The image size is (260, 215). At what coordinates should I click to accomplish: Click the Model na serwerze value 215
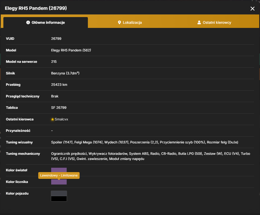[54, 62]
